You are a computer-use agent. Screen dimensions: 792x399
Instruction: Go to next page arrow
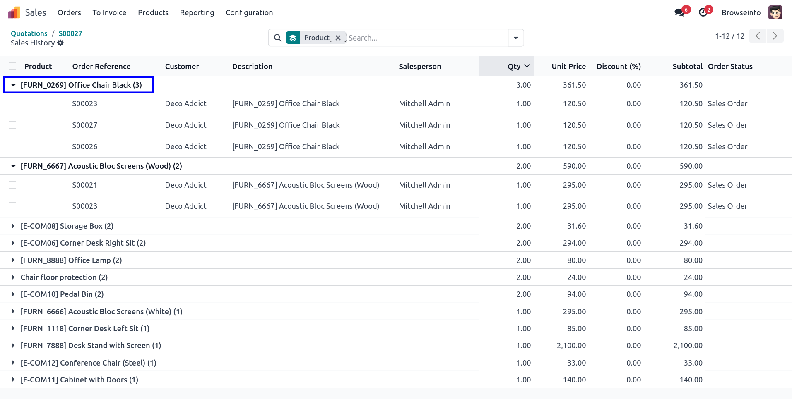coord(775,36)
